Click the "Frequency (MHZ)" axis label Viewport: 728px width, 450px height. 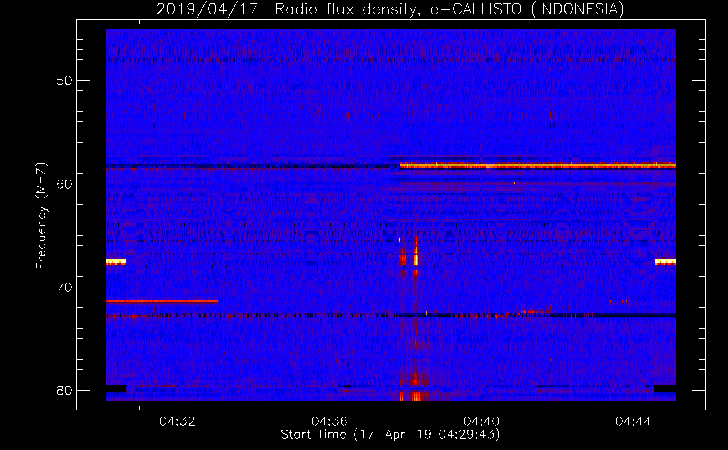41,216
